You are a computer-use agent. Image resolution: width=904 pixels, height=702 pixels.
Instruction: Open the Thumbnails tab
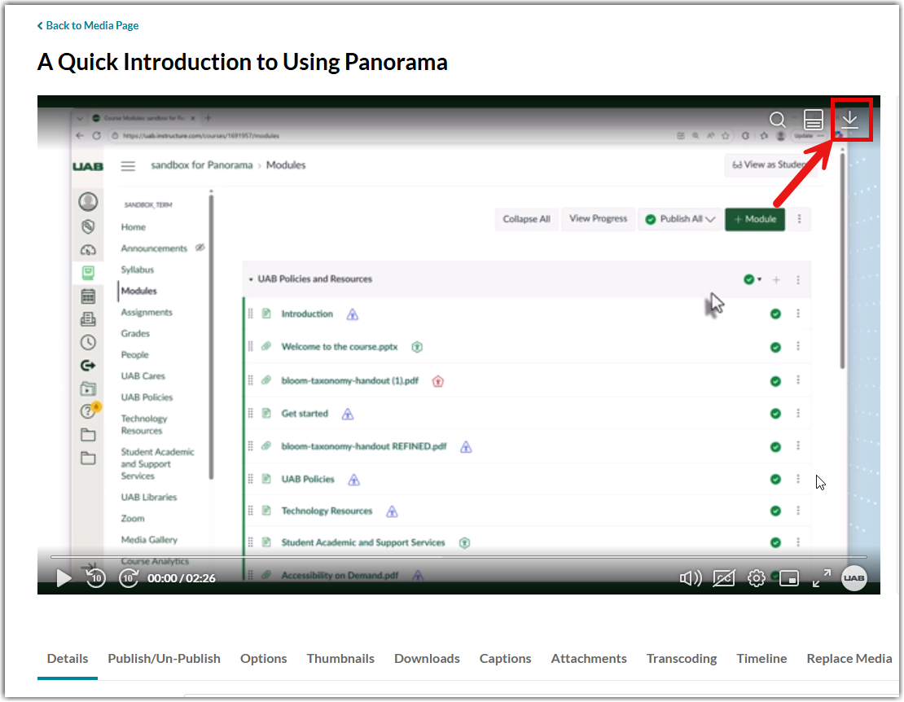pyautogui.click(x=340, y=659)
